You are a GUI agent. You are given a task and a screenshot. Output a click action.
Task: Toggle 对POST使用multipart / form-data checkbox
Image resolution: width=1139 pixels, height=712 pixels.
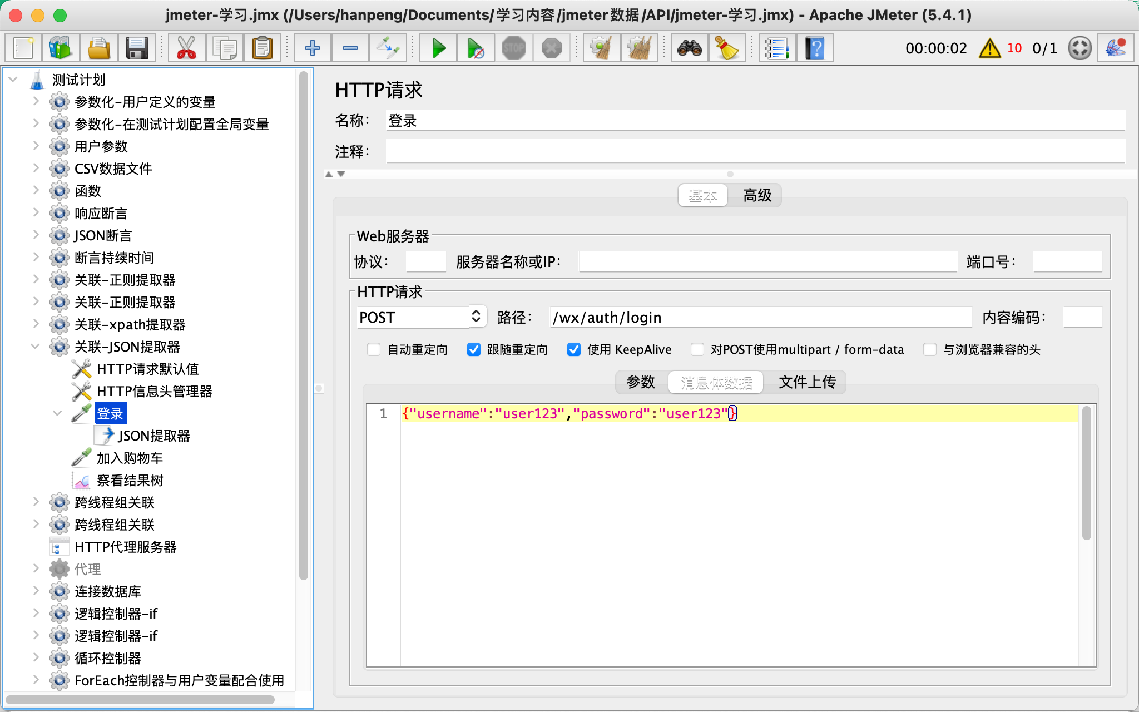coord(697,349)
